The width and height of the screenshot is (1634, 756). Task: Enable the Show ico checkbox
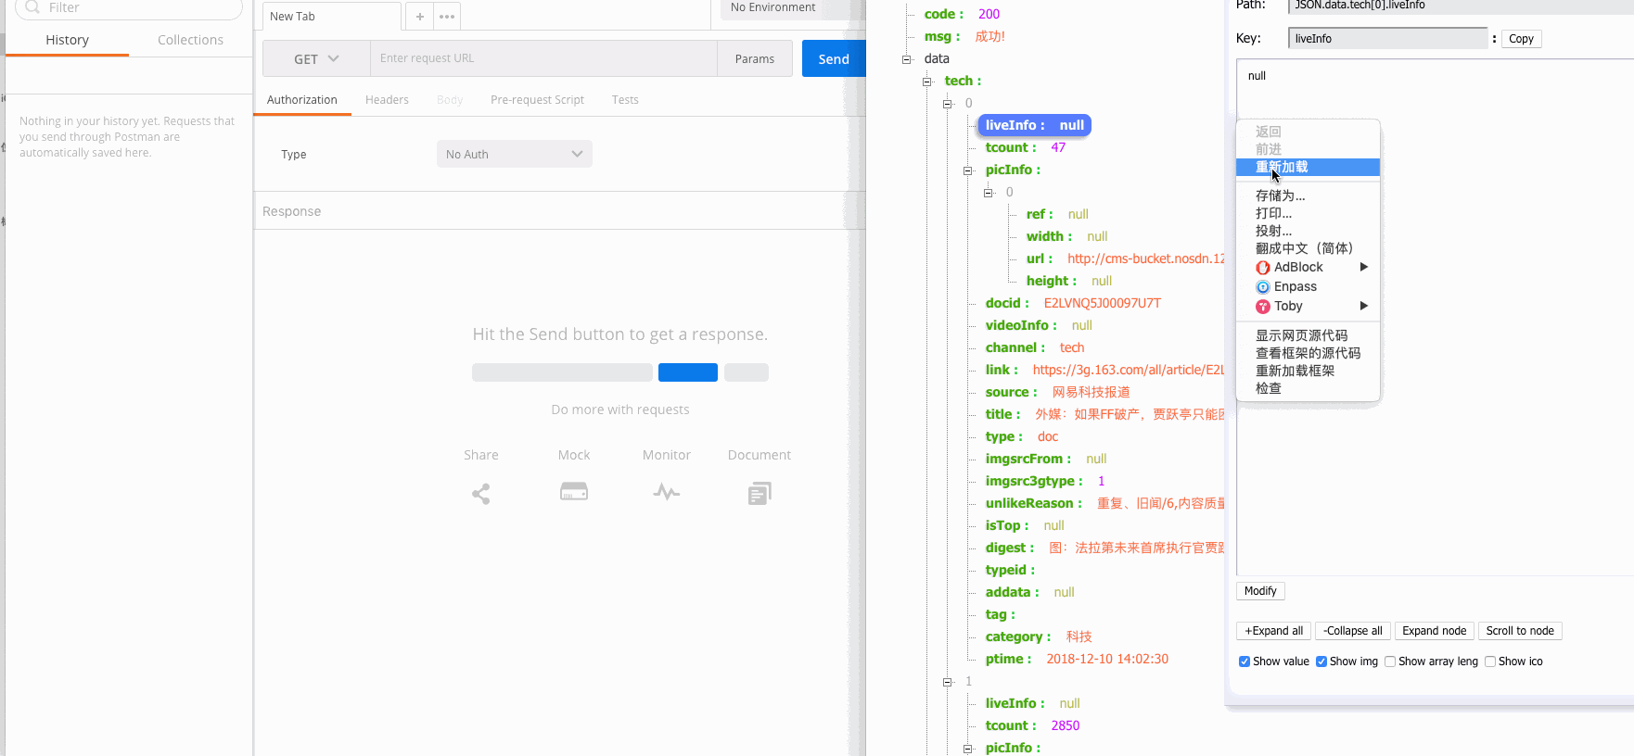coord(1490,661)
